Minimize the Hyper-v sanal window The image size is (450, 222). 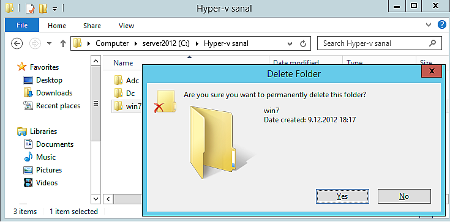397,6
